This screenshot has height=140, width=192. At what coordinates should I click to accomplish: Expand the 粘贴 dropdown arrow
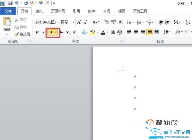click(7, 34)
